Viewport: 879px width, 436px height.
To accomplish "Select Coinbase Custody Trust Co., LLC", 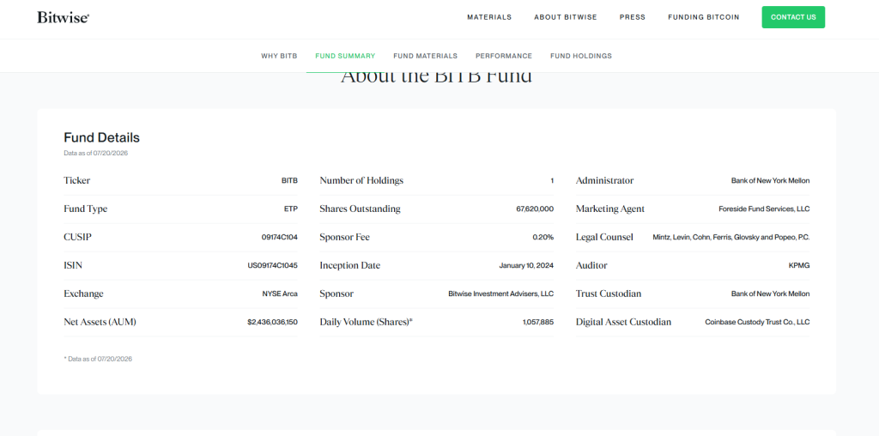I will [x=757, y=322].
